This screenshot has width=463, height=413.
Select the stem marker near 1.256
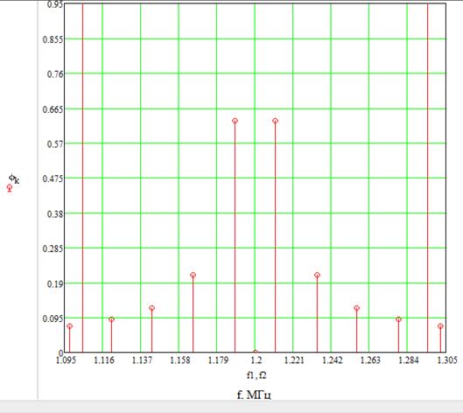click(357, 308)
